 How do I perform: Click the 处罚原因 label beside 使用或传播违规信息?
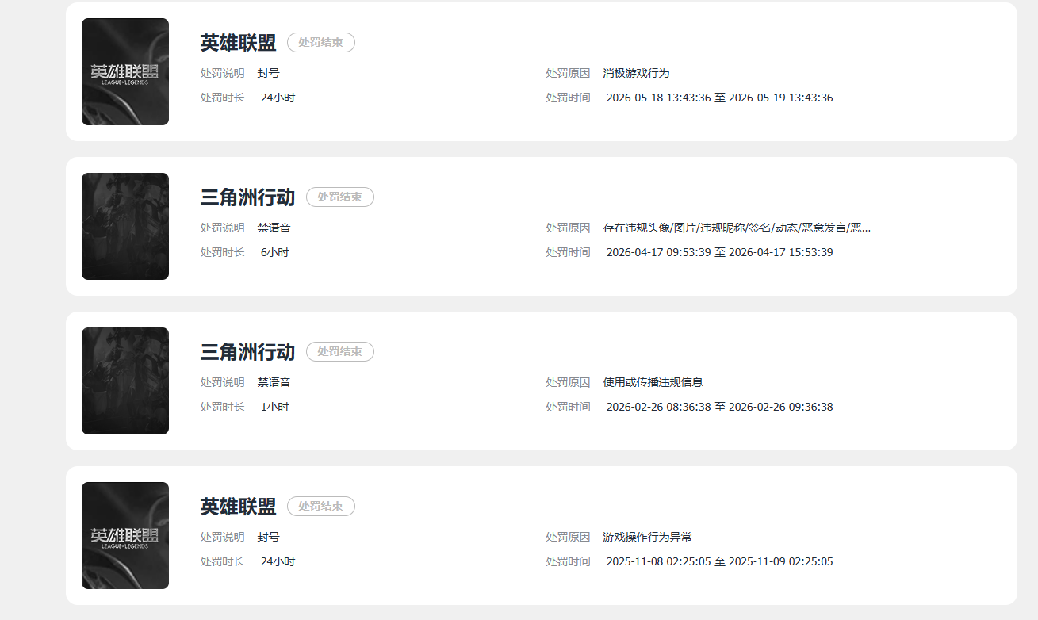click(568, 383)
